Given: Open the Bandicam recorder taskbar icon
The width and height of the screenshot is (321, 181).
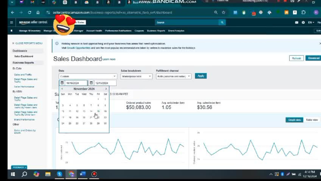Looking at the screenshot, I should click(94, 174).
